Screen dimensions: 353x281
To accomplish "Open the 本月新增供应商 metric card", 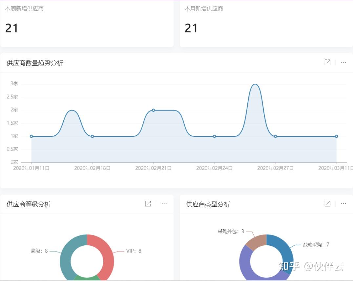I will pyautogui.click(x=266, y=24).
